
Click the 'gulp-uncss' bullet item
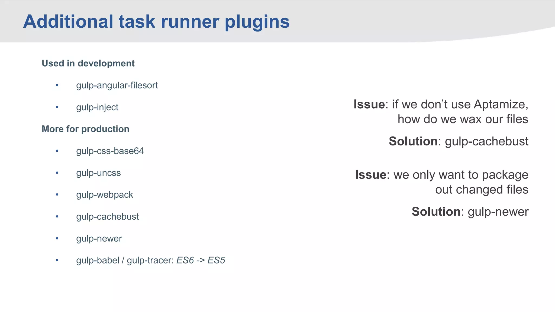[x=98, y=173]
